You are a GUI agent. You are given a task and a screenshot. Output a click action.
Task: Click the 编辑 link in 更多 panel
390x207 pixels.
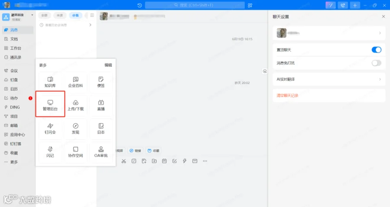108,65
